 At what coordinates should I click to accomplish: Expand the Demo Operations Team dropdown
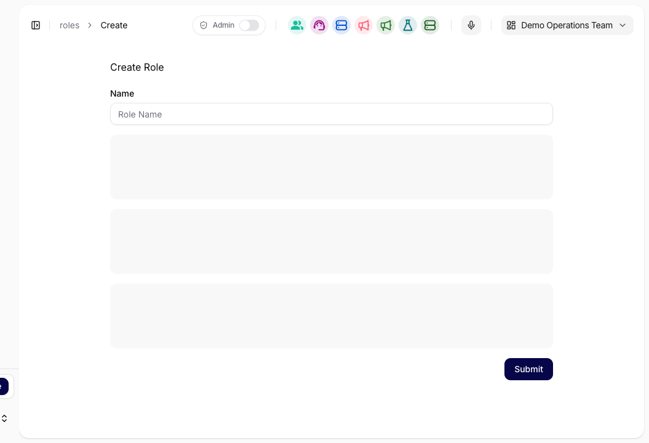click(567, 25)
